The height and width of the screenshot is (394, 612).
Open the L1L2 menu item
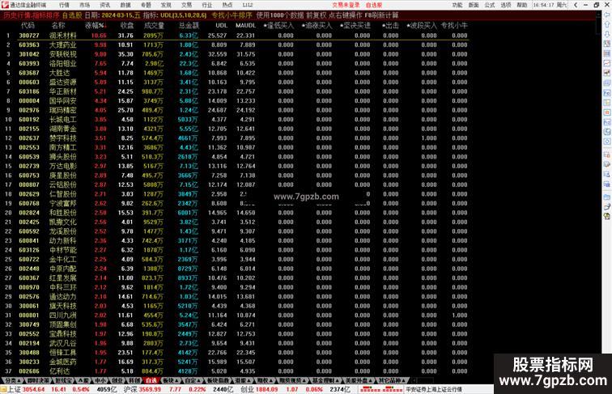[x=248, y=5]
